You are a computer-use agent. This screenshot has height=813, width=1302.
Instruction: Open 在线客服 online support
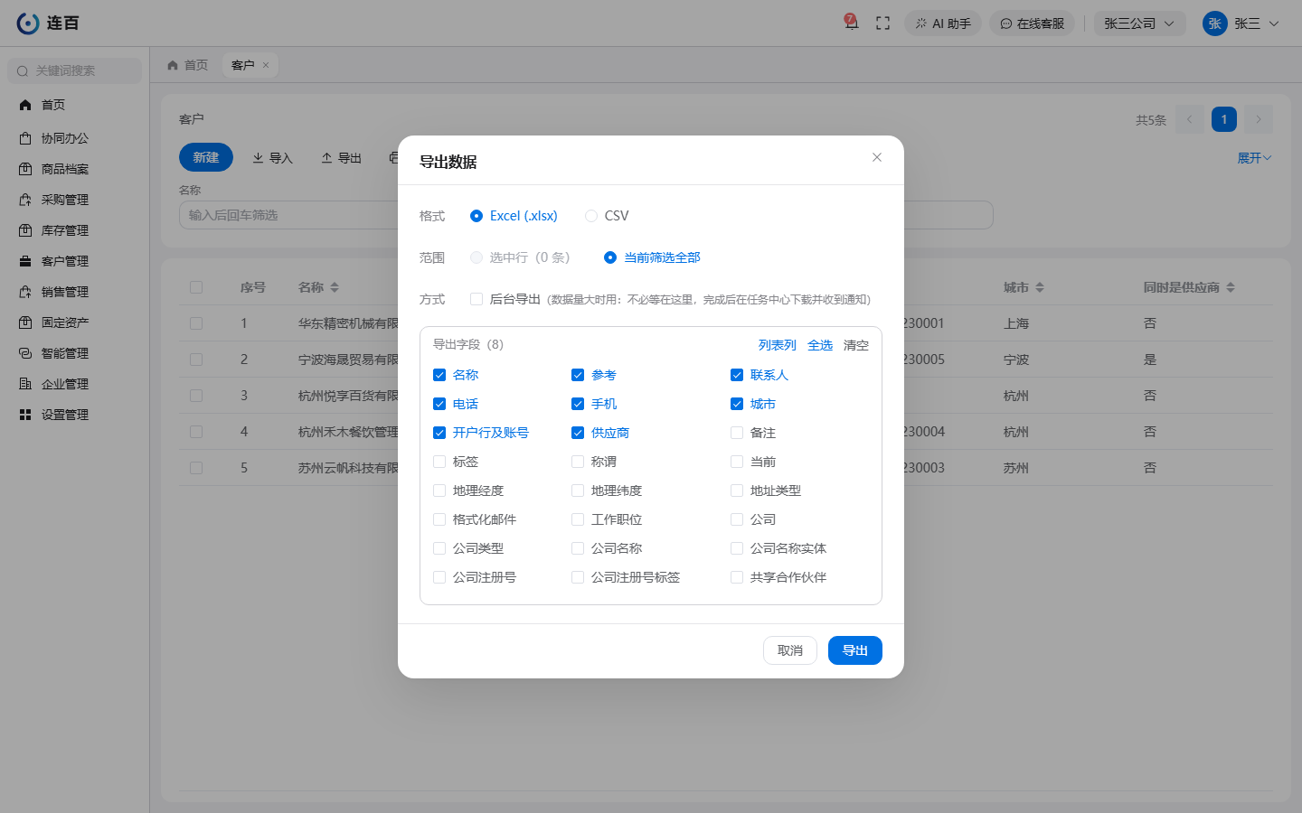pos(1032,23)
